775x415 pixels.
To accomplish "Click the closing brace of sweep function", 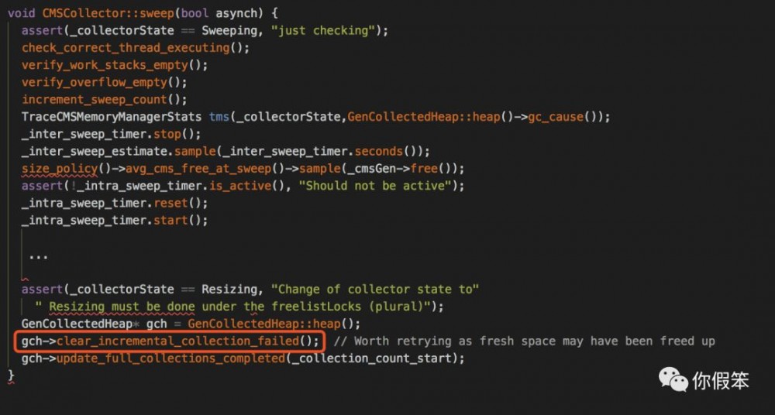I will click(11, 376).
